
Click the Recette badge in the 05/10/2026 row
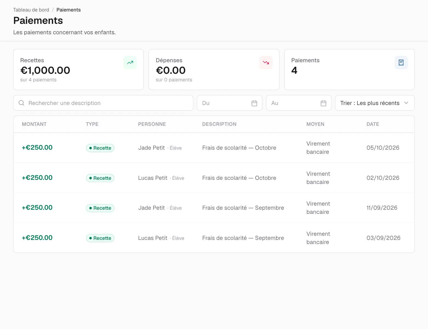pyautogui.click(x=100, y=148)
